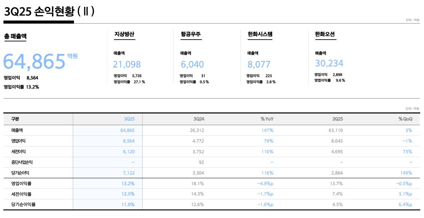424x218 pixels.
Task: Select the YoY cell −4.9%p
Action: pyautogui.click(x=265, y=183)
